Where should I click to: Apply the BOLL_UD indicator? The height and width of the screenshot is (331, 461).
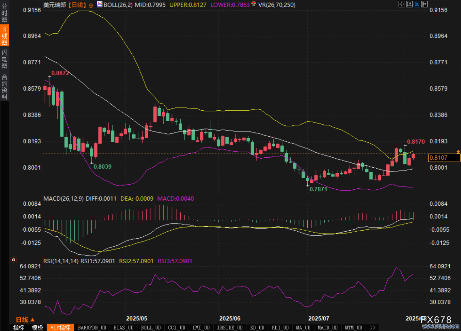151,328
